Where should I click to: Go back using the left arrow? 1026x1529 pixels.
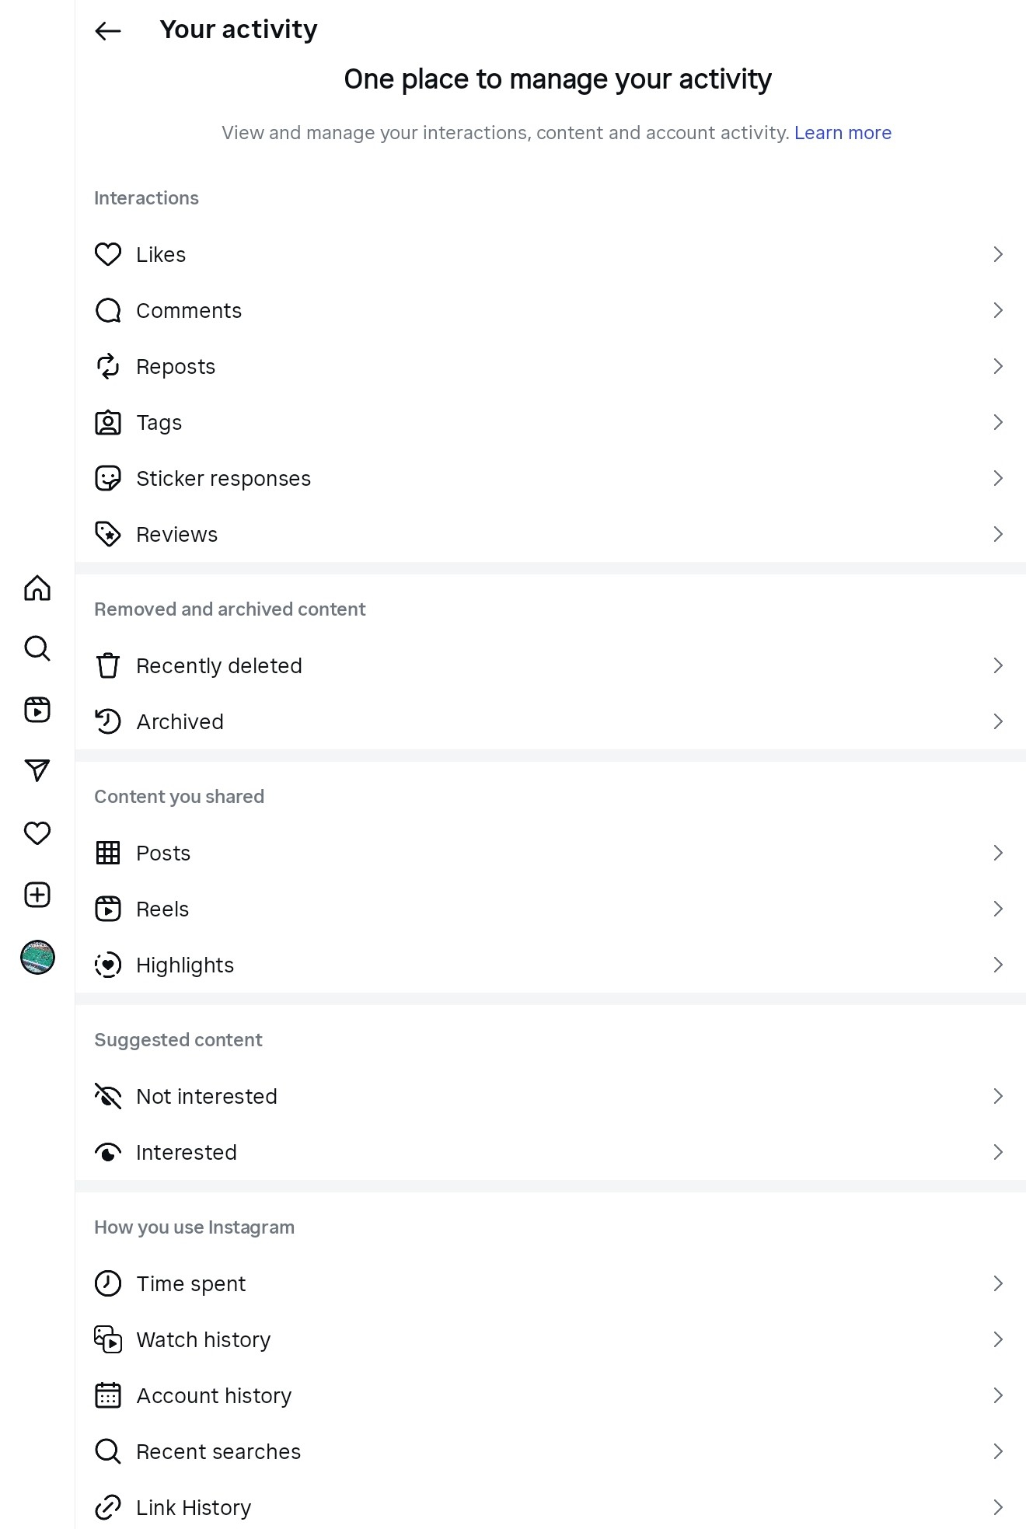(x=108, y=30)
